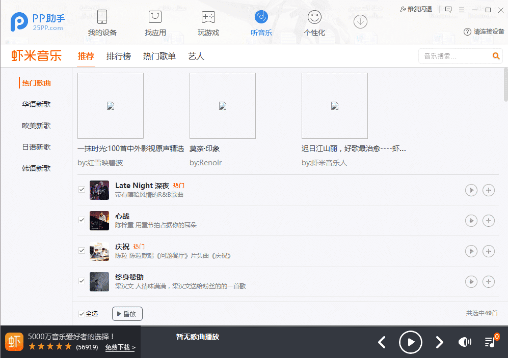Play the song Late Night 深夜

471,190
